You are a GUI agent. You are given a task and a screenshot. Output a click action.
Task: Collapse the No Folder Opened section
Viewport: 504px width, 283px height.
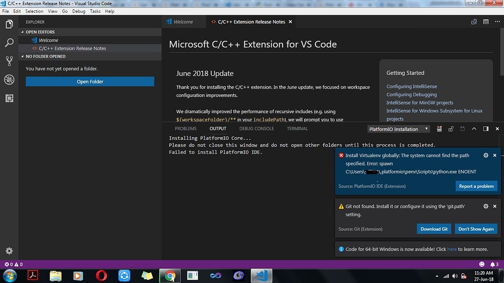(x=90, y=56)
